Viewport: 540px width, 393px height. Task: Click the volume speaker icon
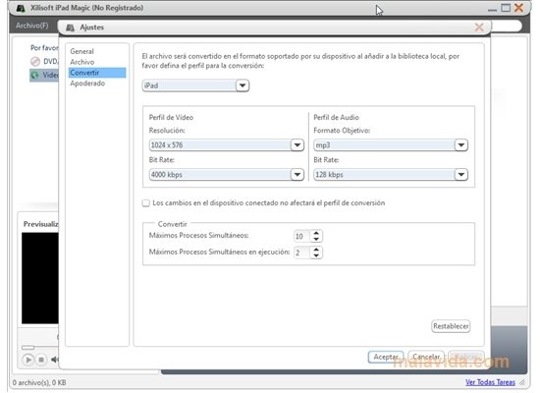click(x=54, y=360)
